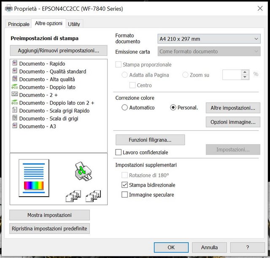
Task: Select the Adatta alla Pagina radio button
Action: coord(124,75)
